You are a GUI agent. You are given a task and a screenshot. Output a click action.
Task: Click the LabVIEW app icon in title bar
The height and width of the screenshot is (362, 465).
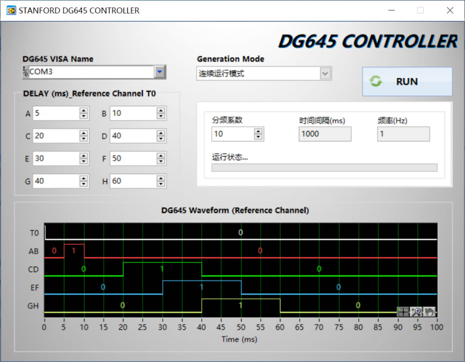pos(11,10)
